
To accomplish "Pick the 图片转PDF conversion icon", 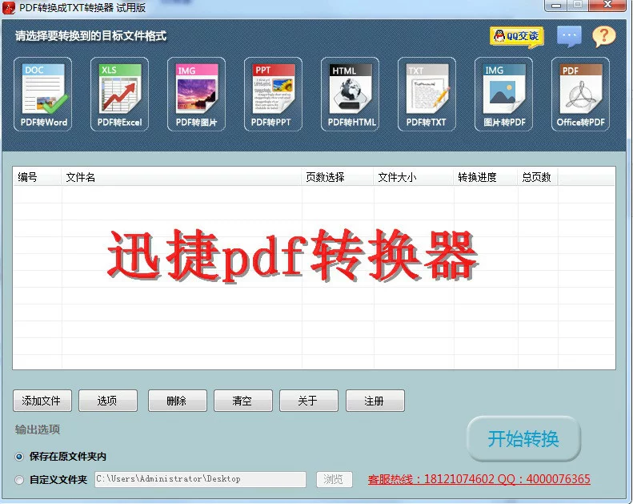I will click(503, 95).
